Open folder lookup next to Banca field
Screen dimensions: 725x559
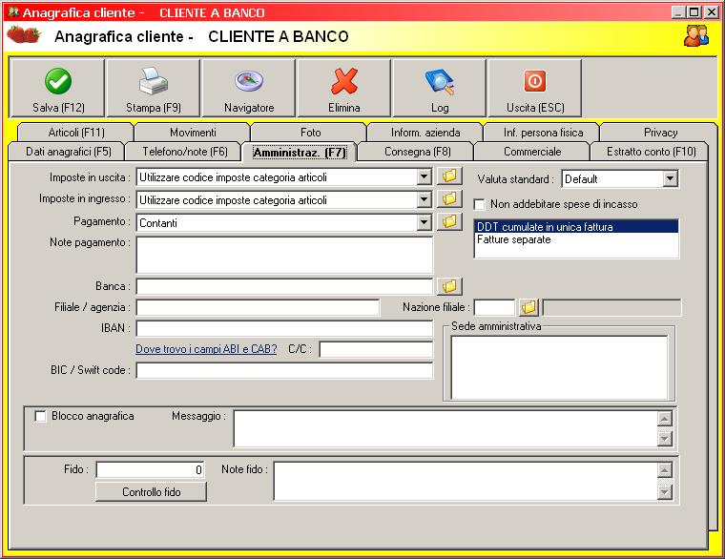pos(449,286)
